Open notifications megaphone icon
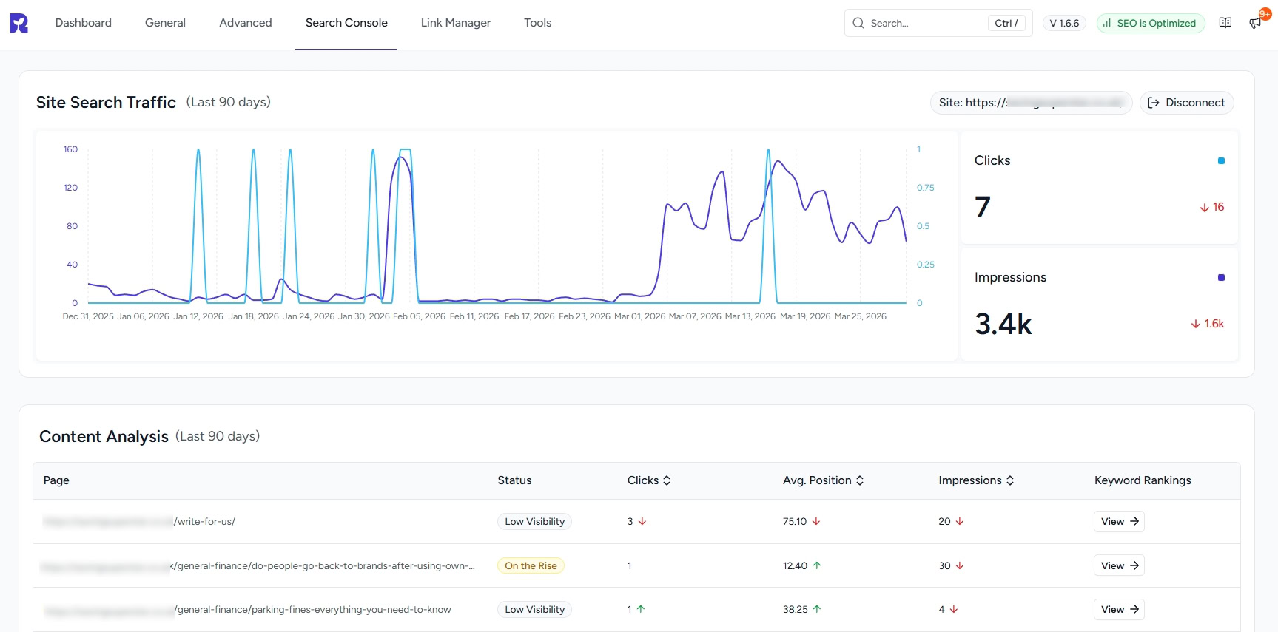 pos(1255,23)
